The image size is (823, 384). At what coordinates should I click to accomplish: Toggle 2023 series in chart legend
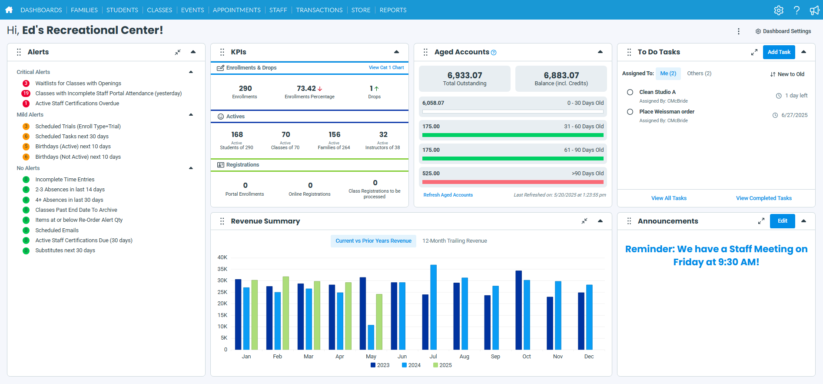tap(380, 365)
